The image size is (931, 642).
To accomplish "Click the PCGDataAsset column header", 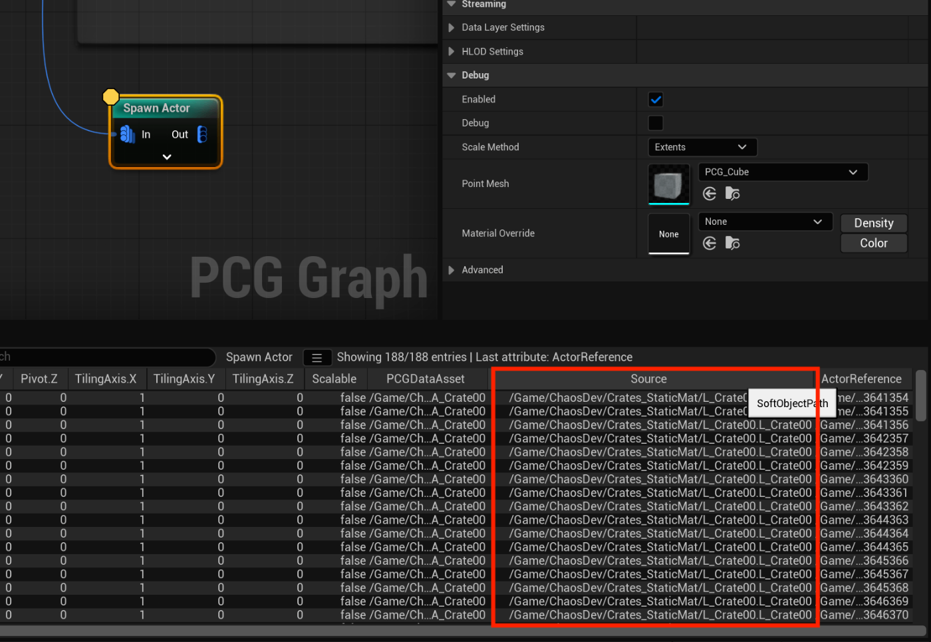I will (x=426, y=379).
